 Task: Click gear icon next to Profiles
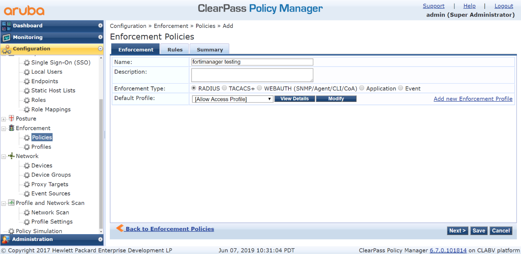[27, 147]
